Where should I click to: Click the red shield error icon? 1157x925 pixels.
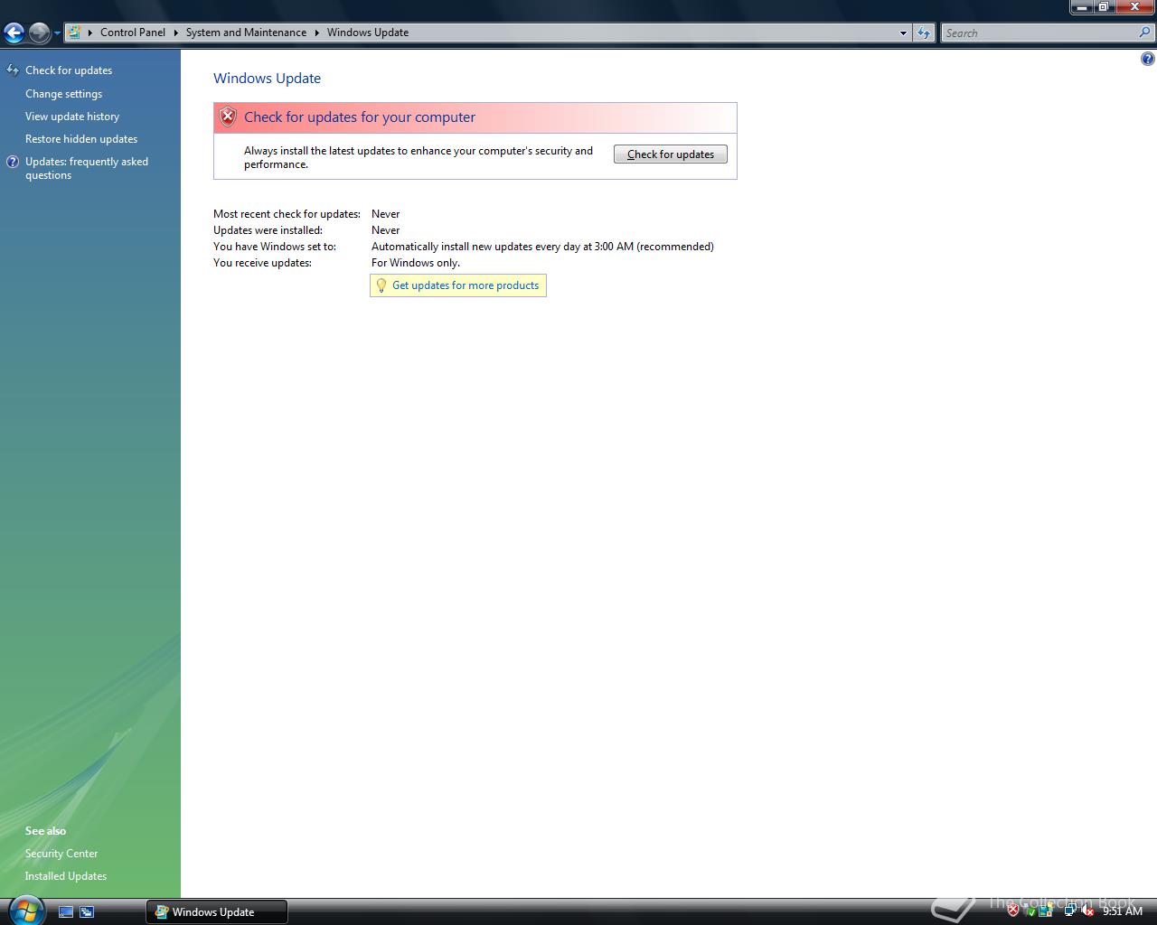click(x=228, y=117)
